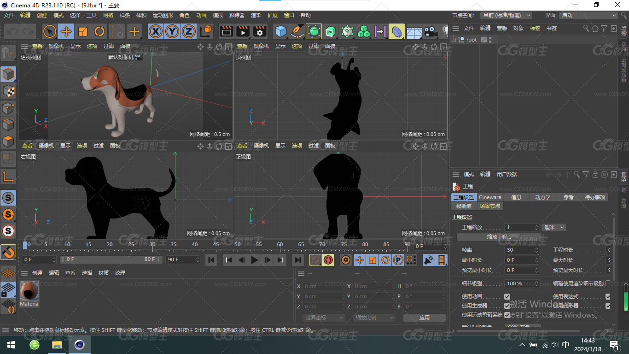Open the 文件 menu in main menu bar

point(9,15)
